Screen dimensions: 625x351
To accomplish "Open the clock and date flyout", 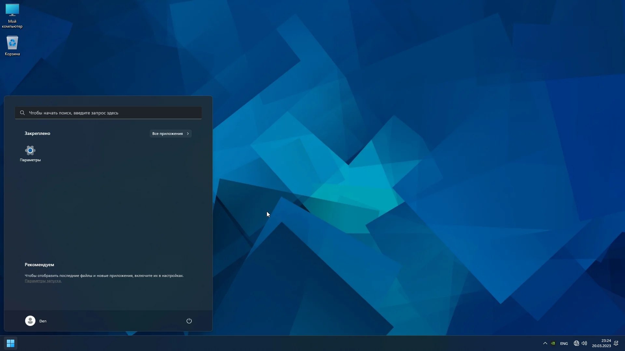I will click(x=601, y=343).
